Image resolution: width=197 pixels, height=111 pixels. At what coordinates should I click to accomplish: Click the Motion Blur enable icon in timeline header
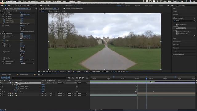[83, 78]
